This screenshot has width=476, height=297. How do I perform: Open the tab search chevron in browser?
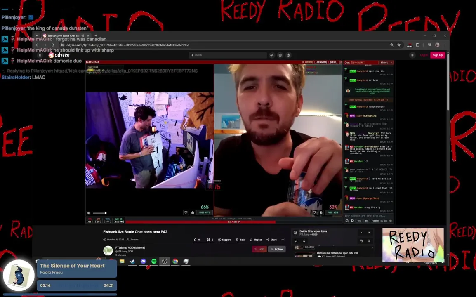coord(37,35)
